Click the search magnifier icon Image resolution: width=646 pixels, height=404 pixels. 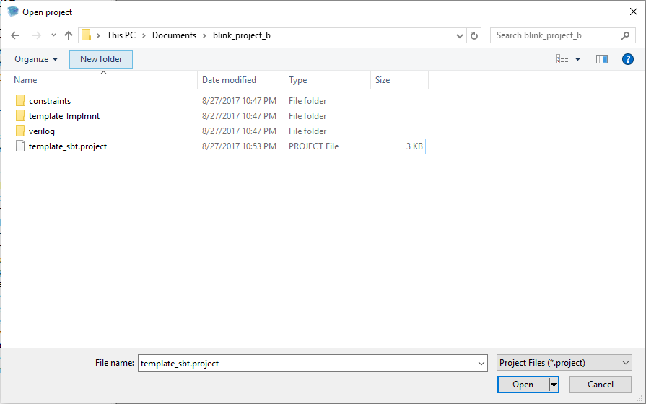pos(625,35)
